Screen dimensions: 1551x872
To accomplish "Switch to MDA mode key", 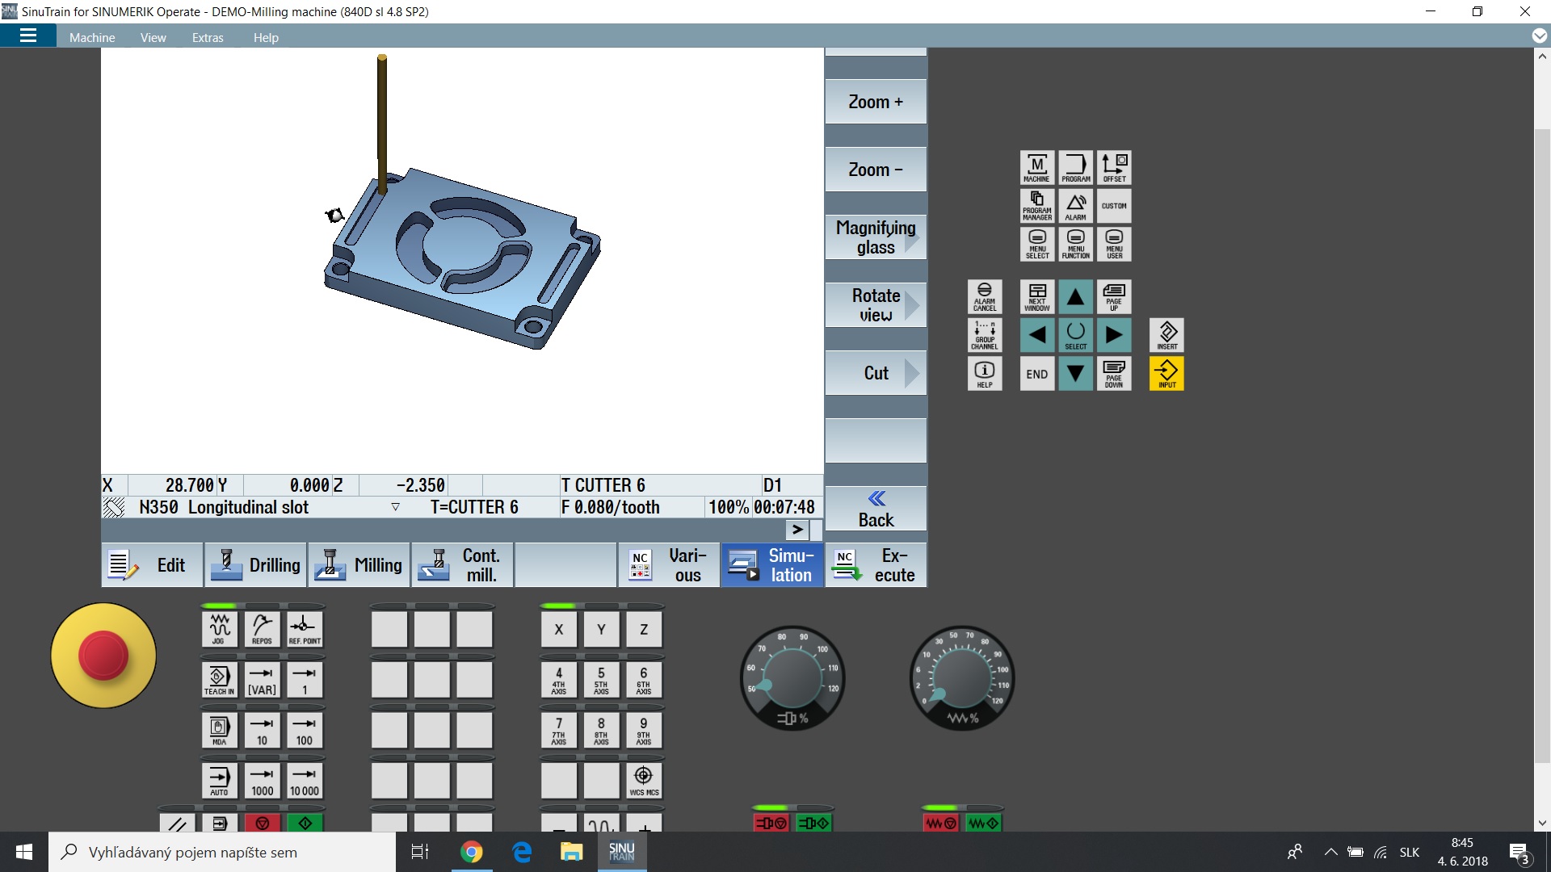I will (219, 730).
